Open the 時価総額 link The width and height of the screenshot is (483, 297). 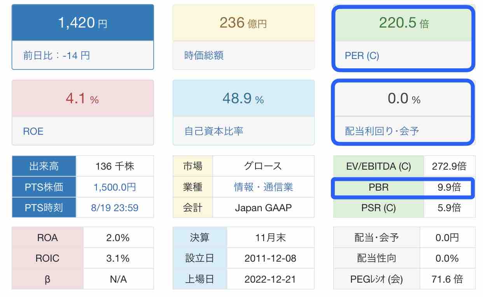204,56
